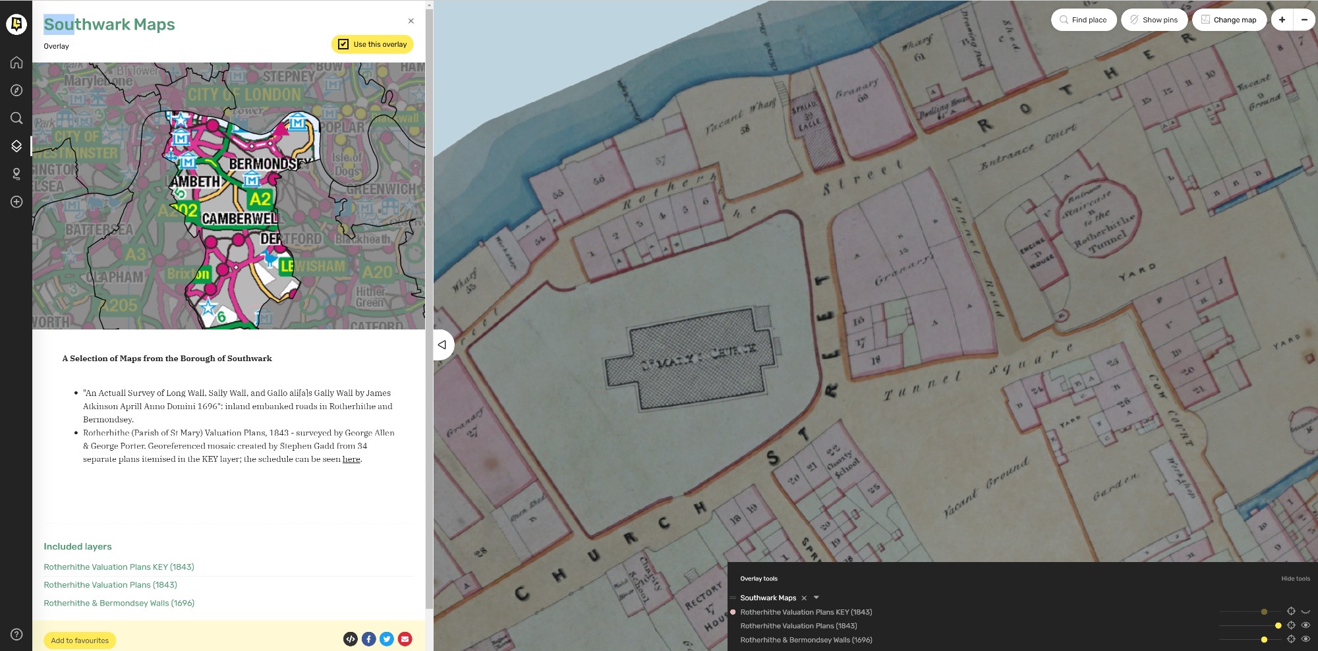Open the Find place search
The width and height of the screenshot is (1318, 651).
tap(1083, 20)
